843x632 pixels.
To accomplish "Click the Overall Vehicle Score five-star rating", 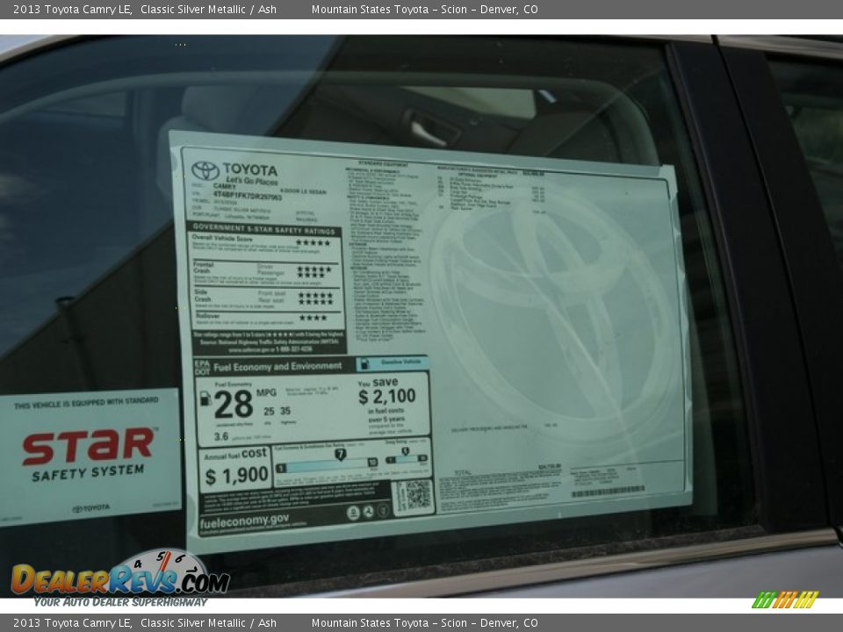I will pyautogui.click(x=313, y=242).
